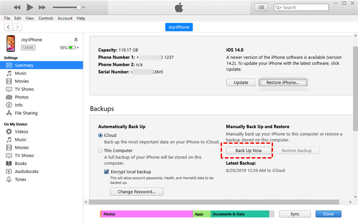Click the rewind previous track icon

[17, 8]
